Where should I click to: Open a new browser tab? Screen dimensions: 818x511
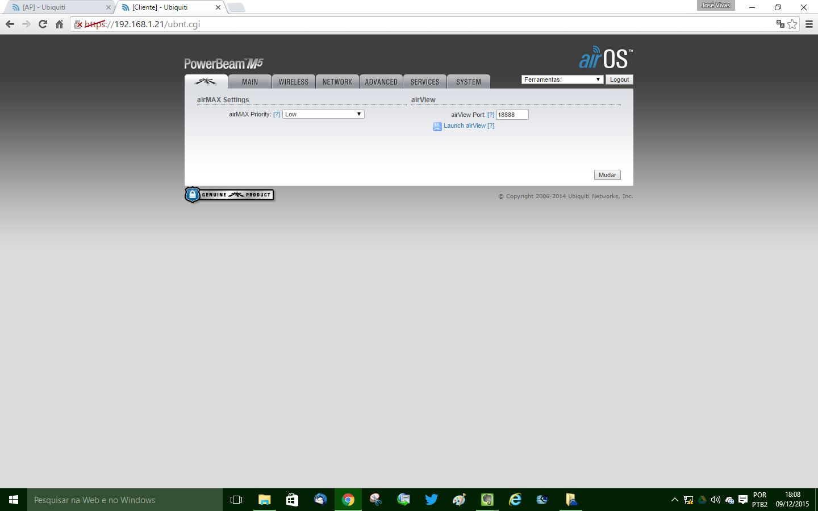pyautogui.click(x=236, y=7)
